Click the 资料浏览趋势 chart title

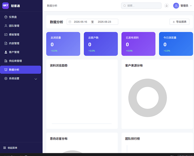pos(59,66)
